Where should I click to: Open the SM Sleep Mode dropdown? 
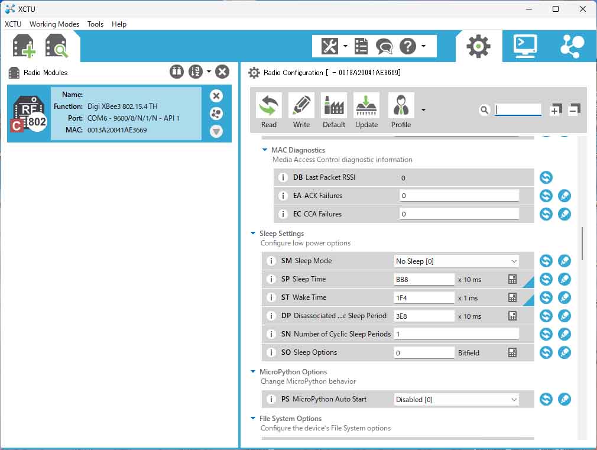456,261
